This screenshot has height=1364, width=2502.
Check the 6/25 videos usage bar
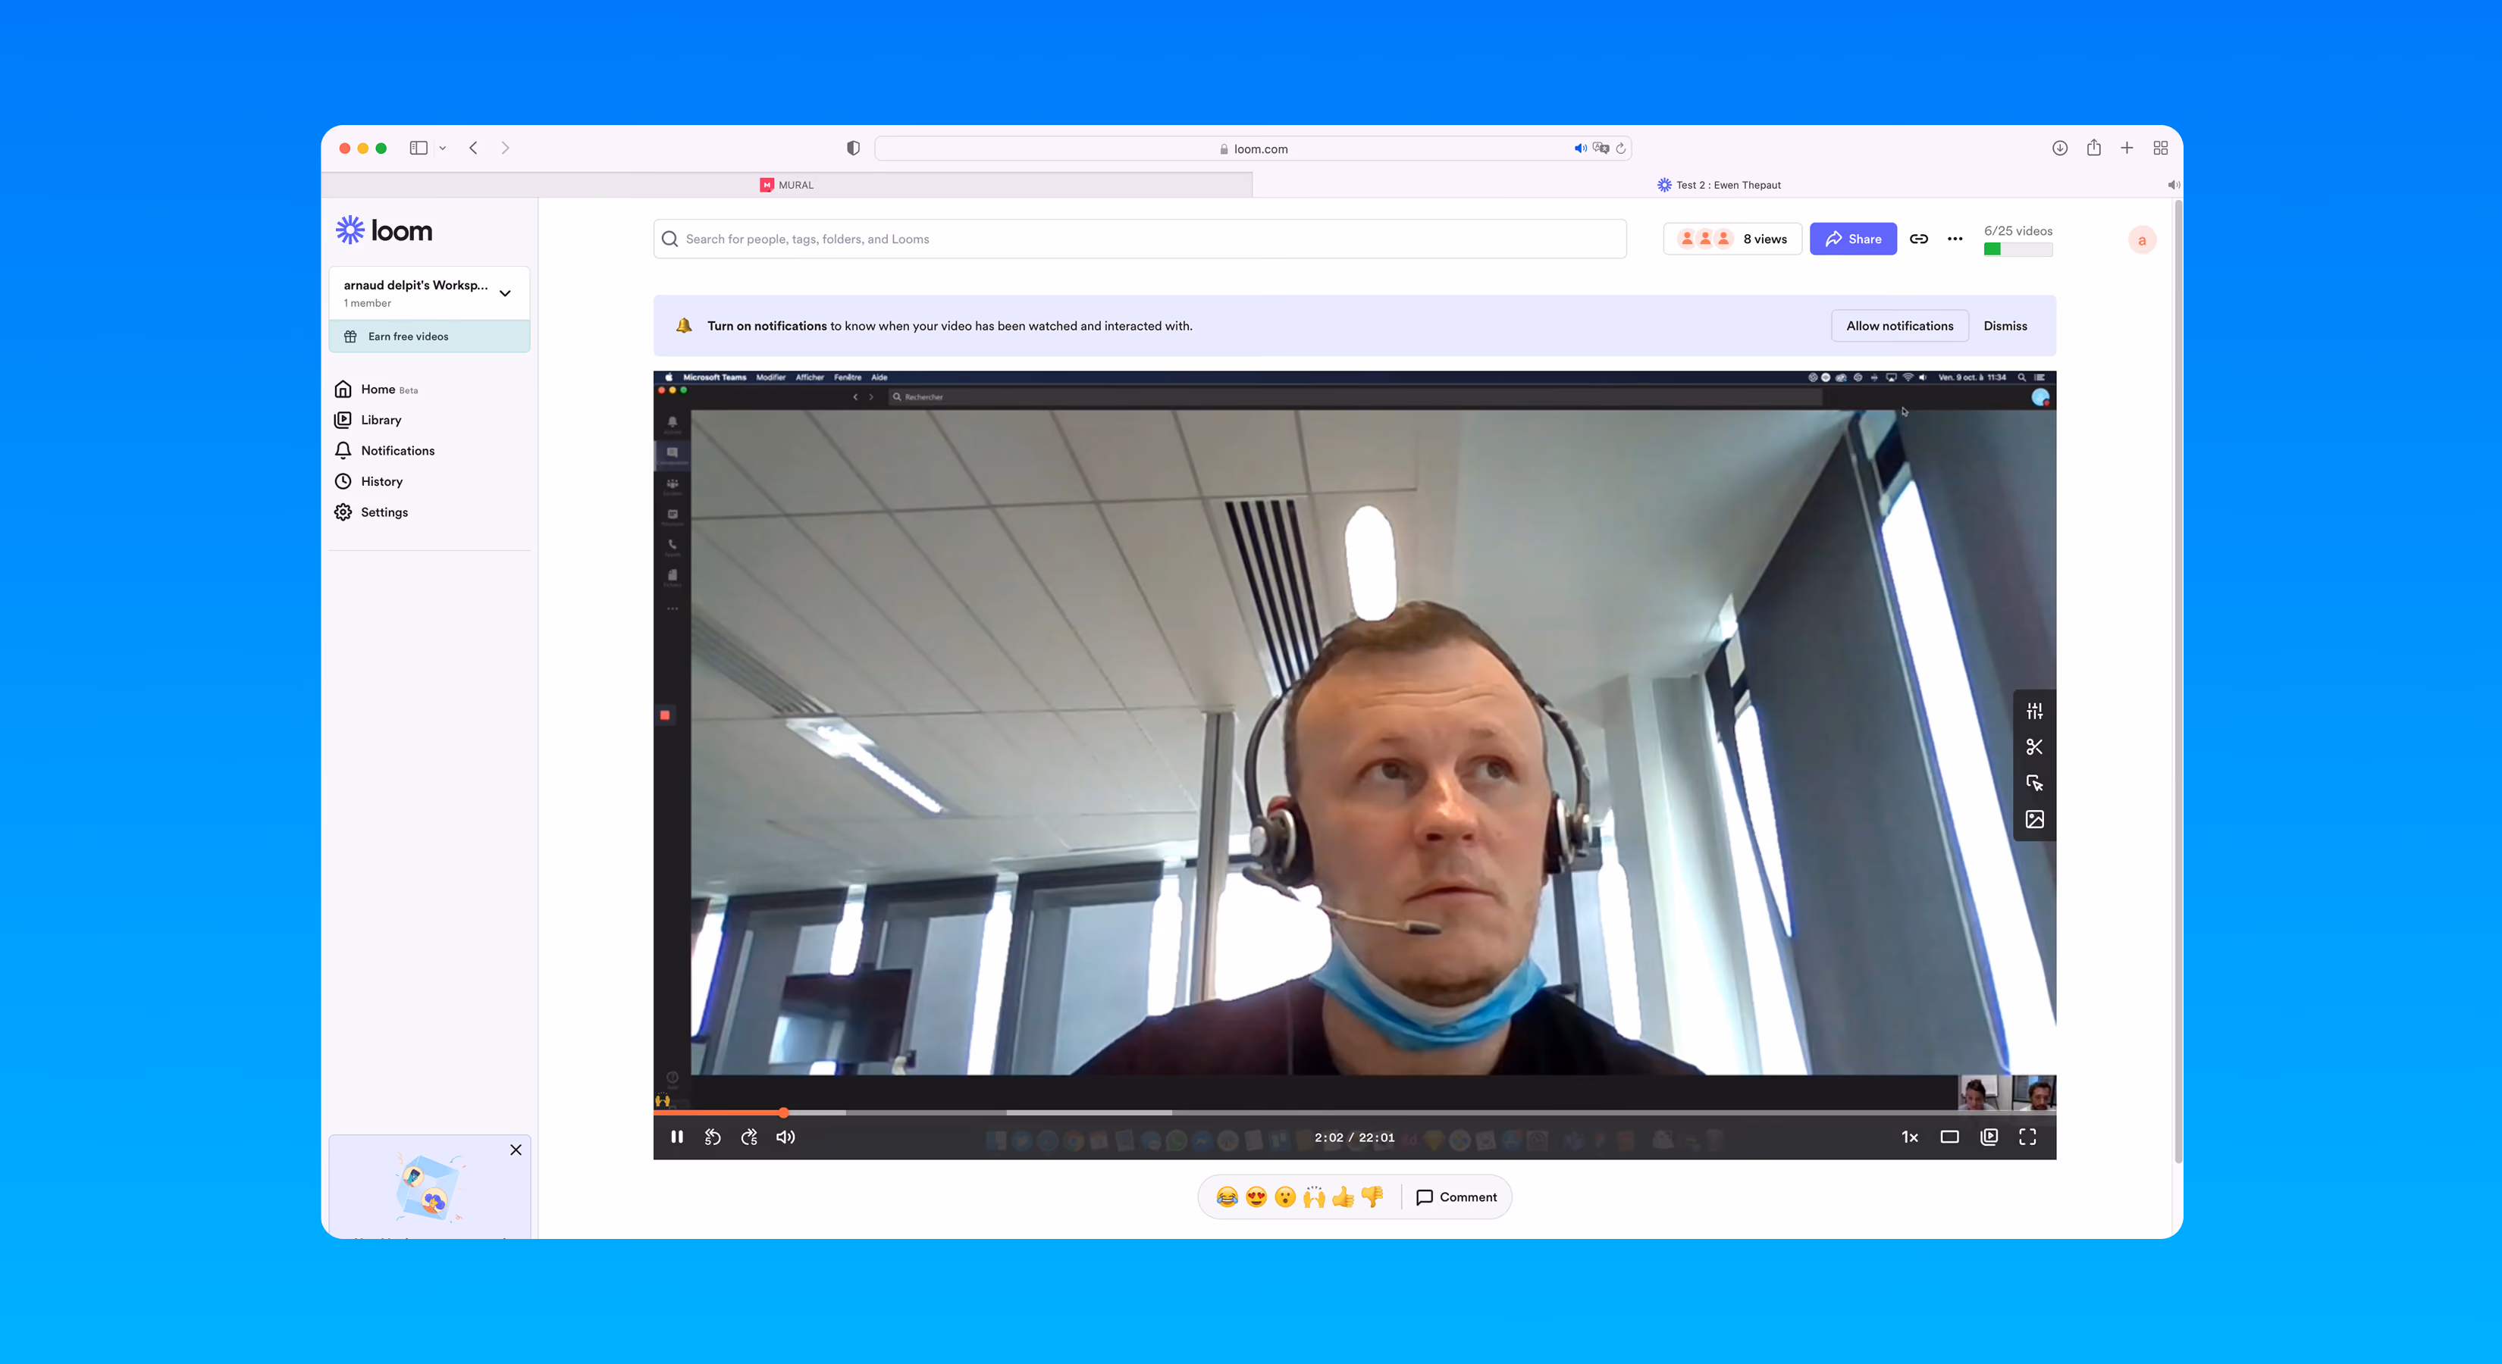point(2018,249)
